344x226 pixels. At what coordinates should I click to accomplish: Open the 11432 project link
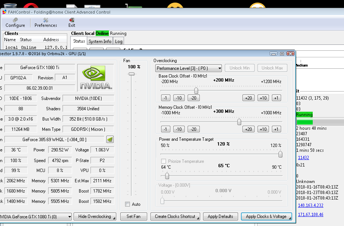point(304,157)
